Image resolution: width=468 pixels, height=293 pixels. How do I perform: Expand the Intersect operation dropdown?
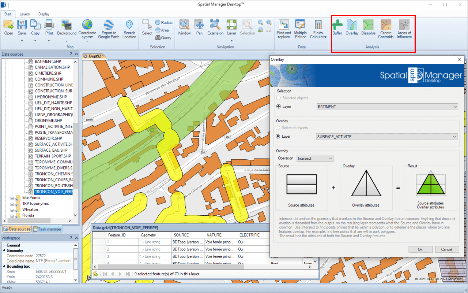click(x=315, y=159)
